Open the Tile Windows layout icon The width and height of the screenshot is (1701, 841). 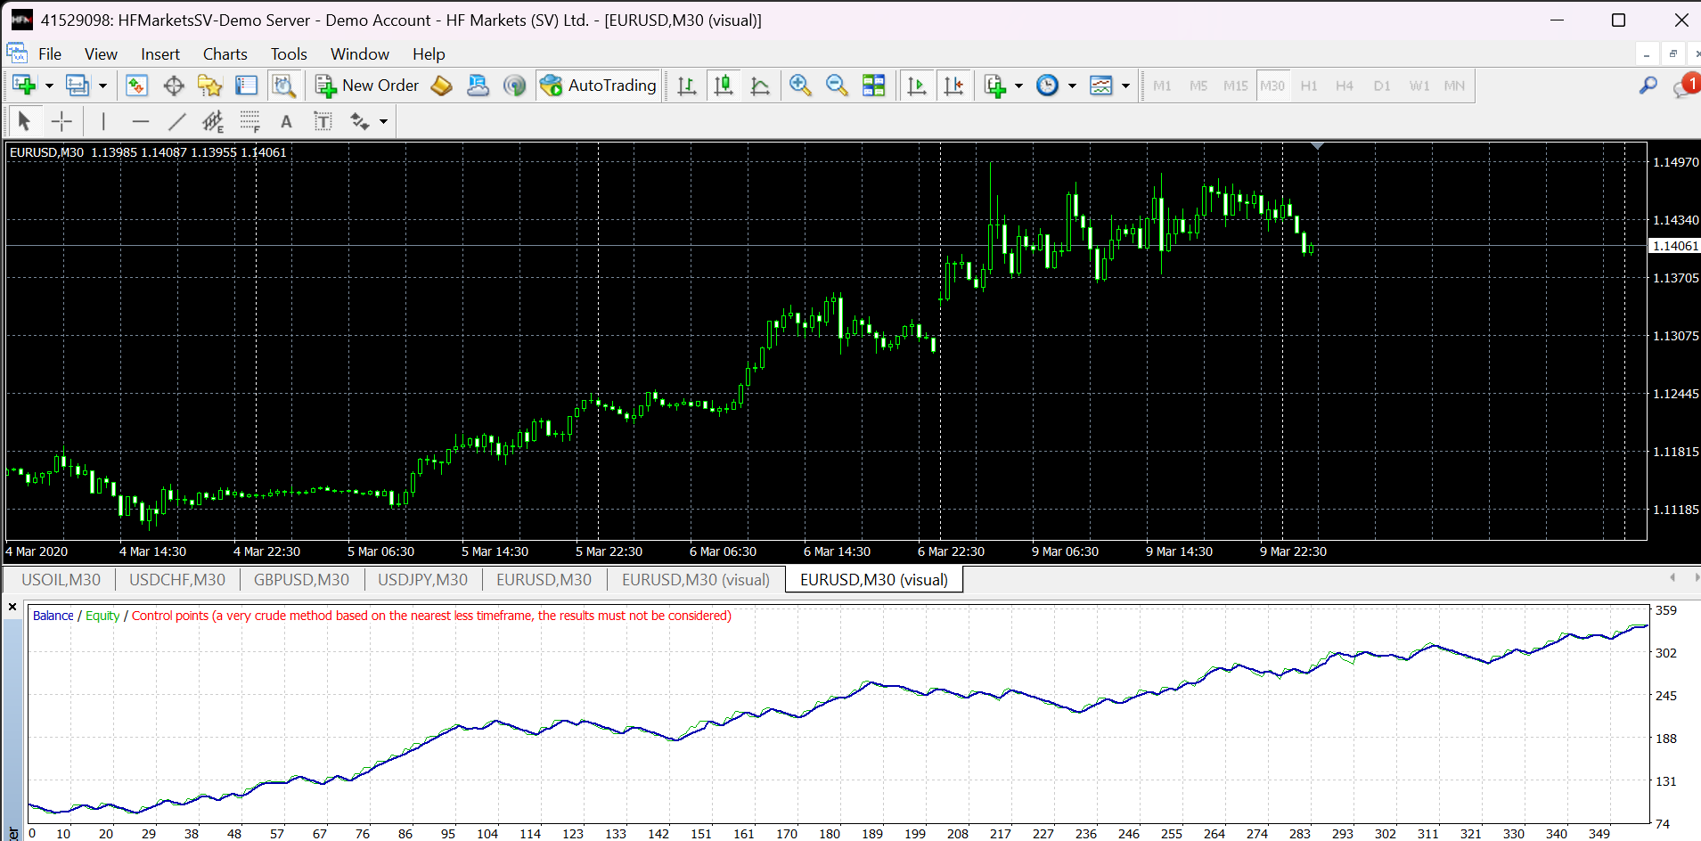point(873,86)
